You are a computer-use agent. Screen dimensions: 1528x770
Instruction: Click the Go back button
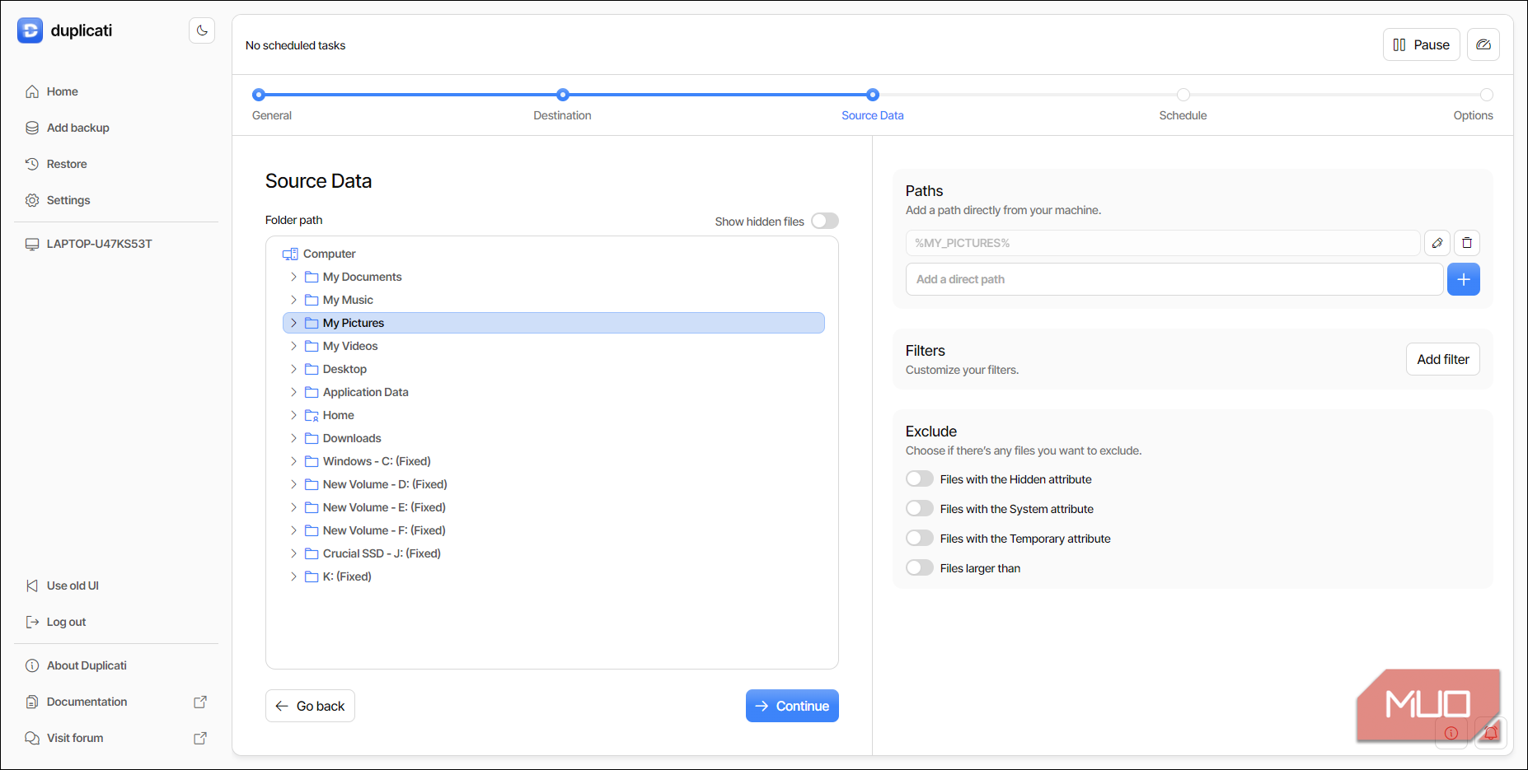coord(310,706)
